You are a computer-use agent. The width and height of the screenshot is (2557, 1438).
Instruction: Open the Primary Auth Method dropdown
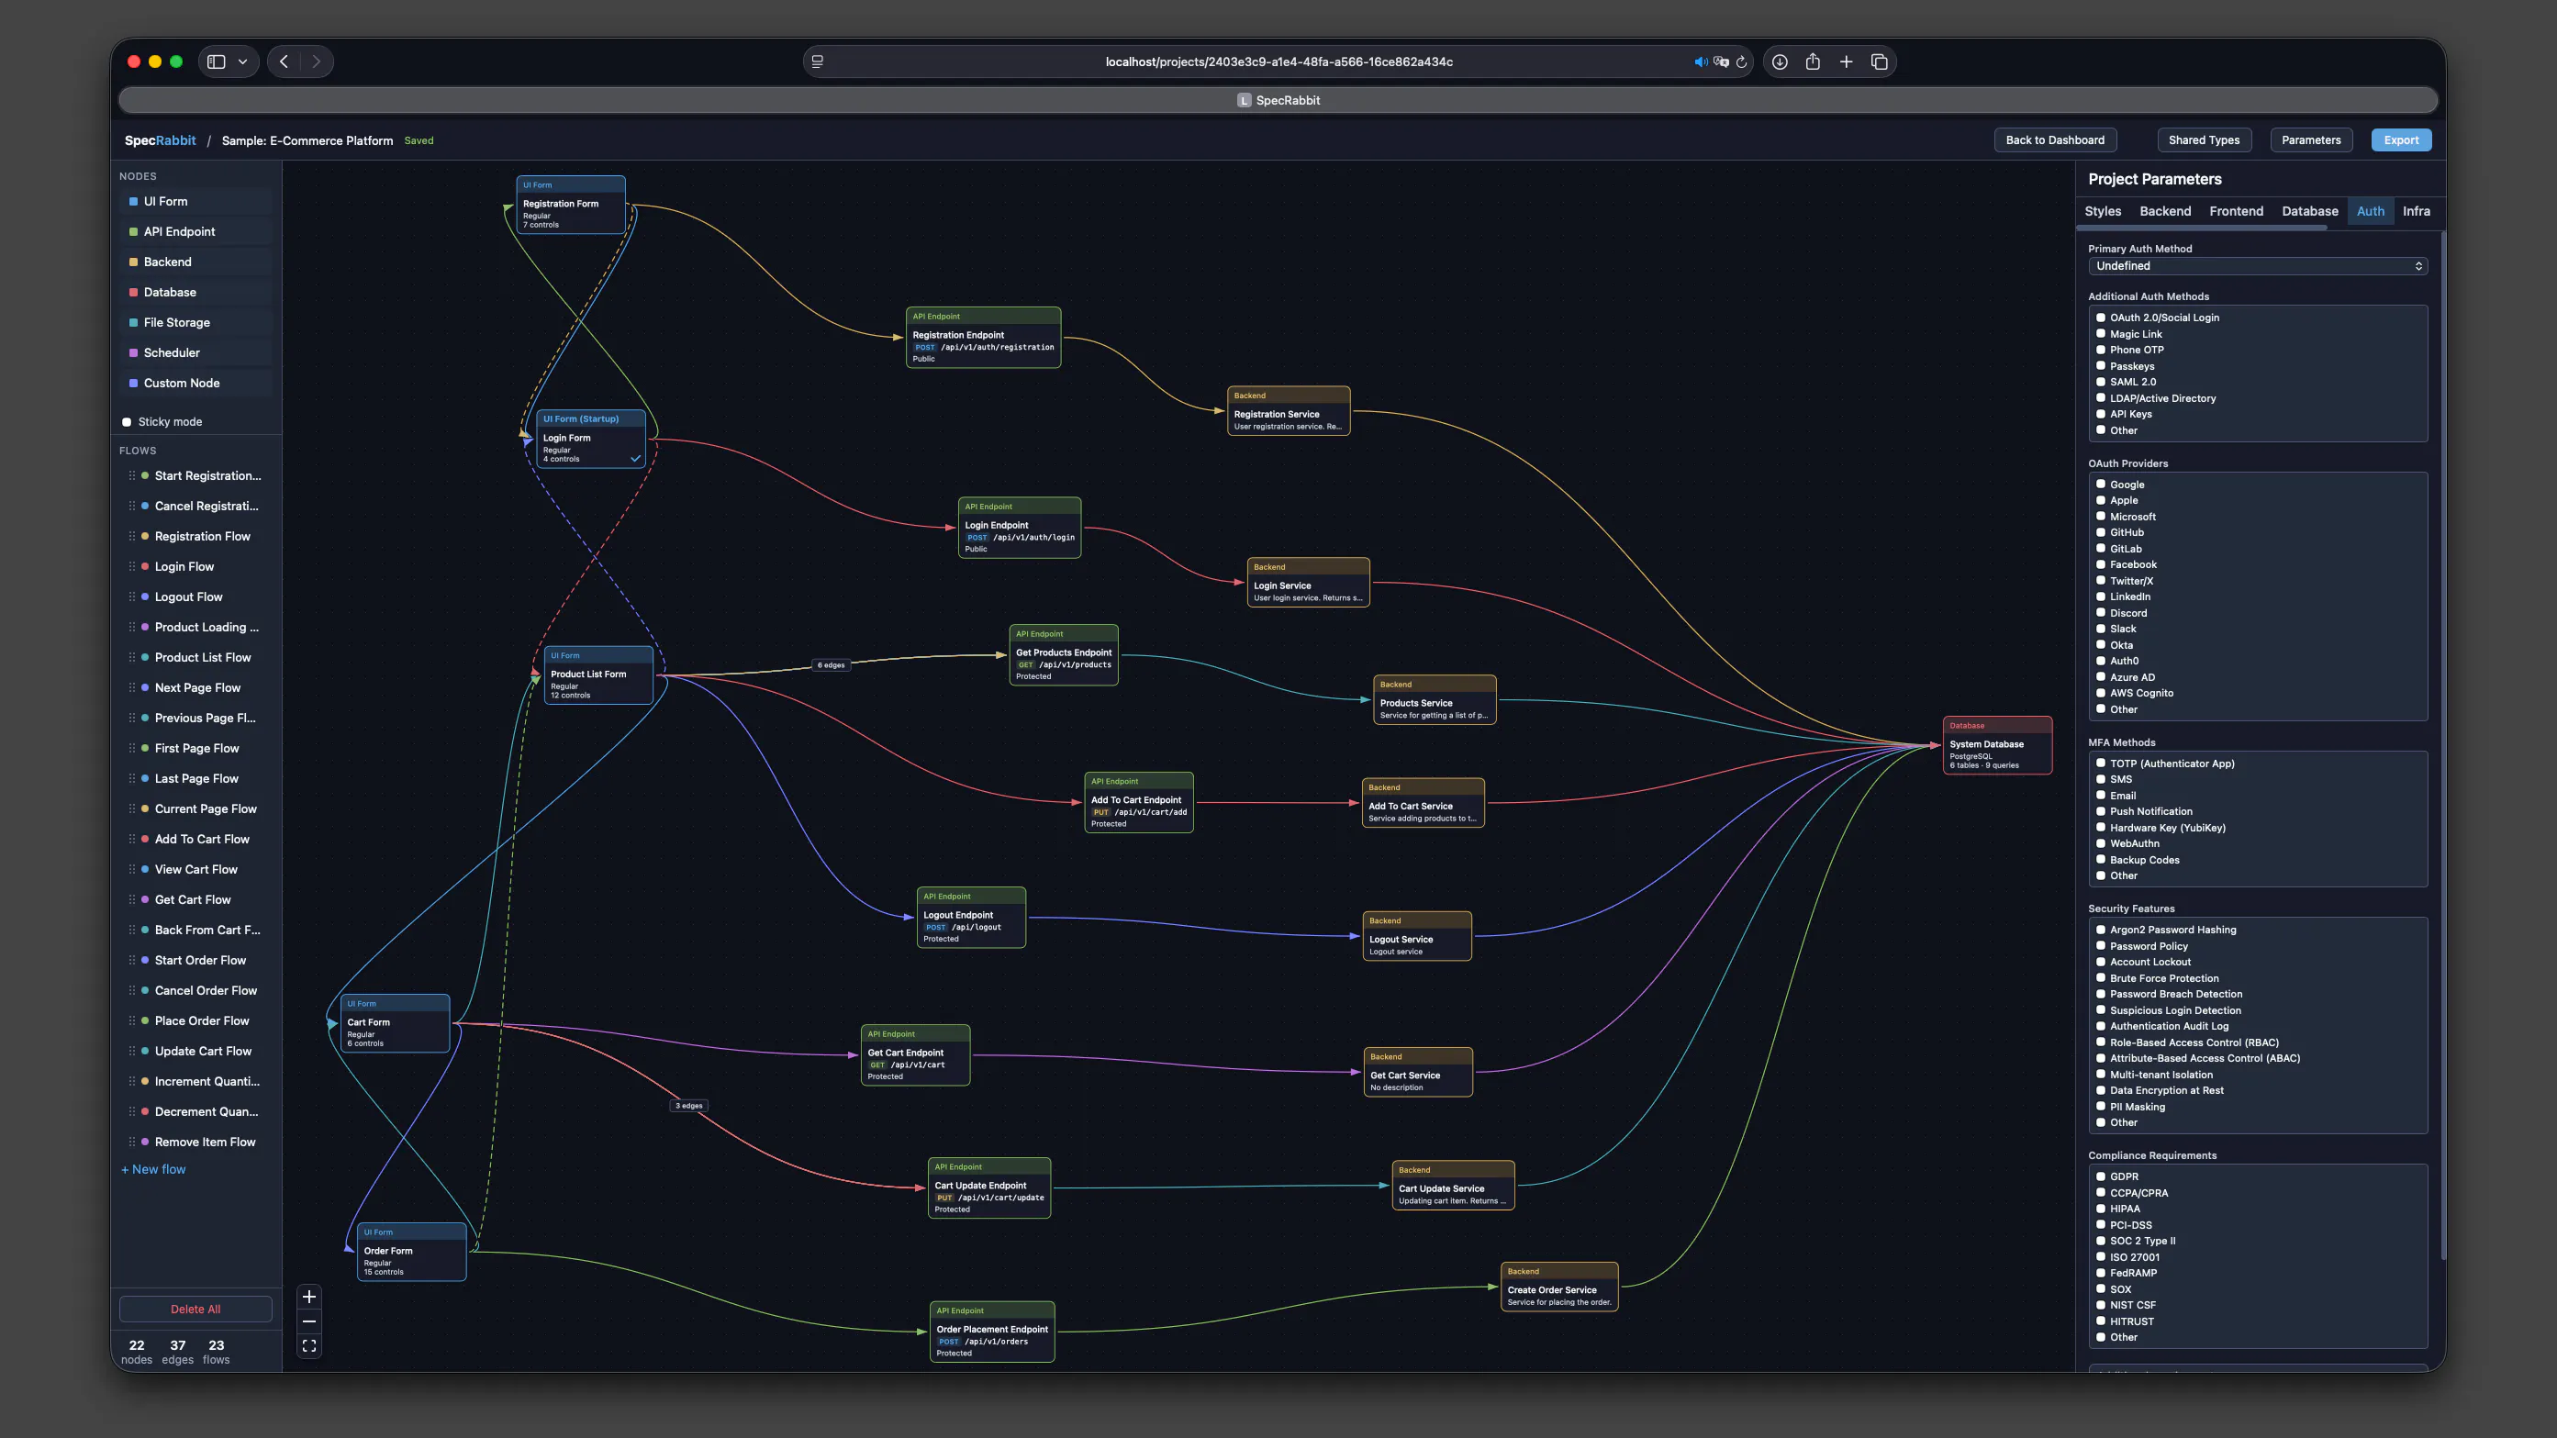coord(2257,266)
